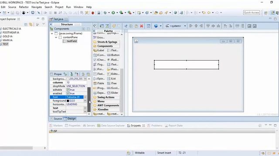Align components horizontal centers
Viewport: 279px width, 156px height.
196,26
